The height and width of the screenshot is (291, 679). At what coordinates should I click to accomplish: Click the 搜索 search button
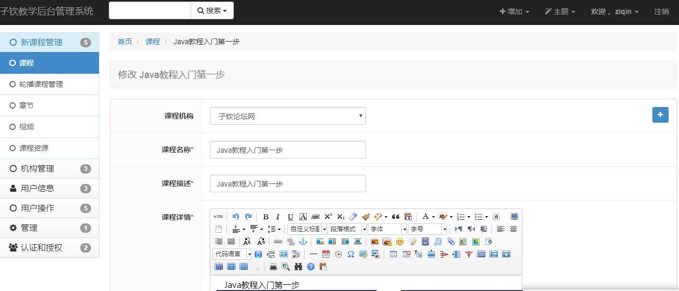pyautogui.click(x=212, y=10)
